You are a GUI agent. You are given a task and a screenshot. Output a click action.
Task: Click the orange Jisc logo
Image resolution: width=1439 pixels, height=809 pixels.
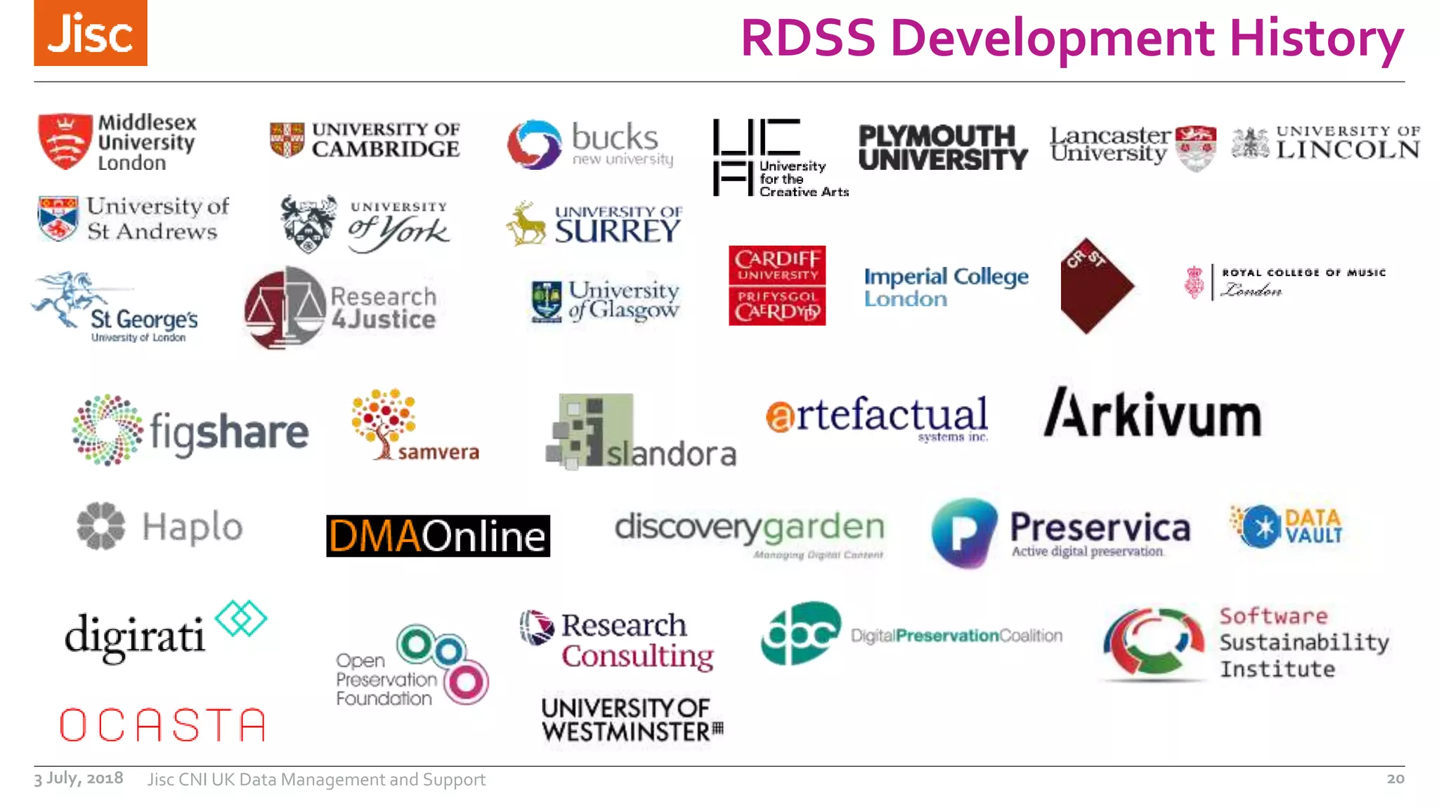click(91, 33)
